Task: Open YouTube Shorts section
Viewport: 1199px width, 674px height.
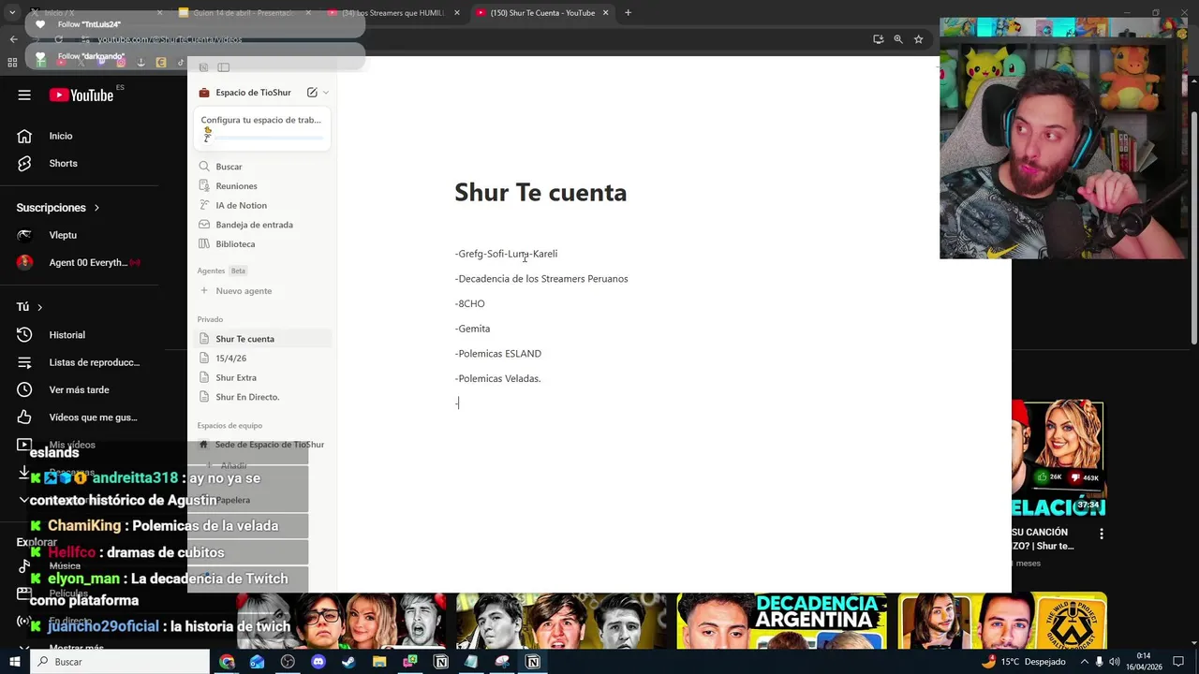Action: pyautogui.click(x=63, y=163)
